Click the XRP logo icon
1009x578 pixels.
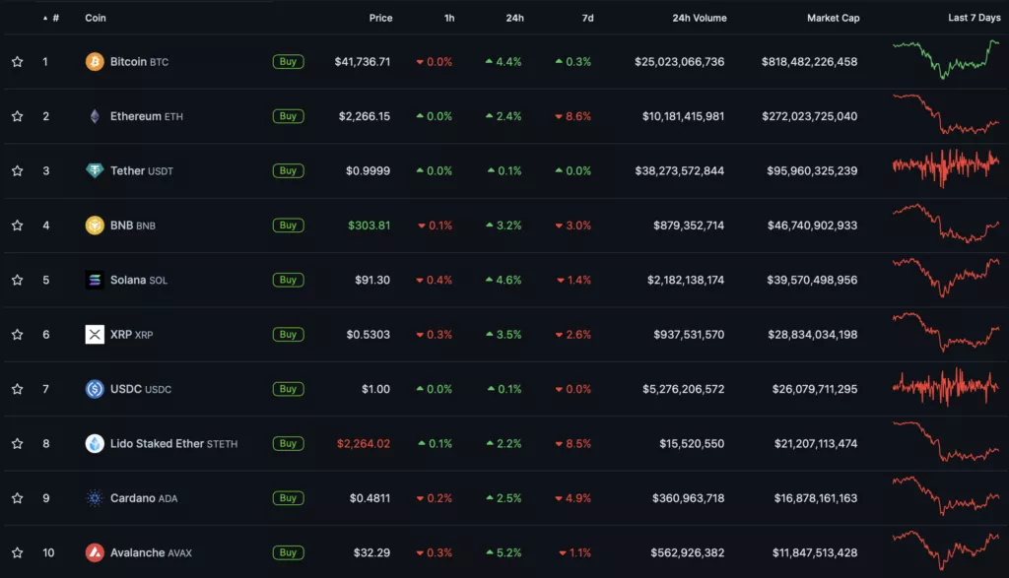tap(95, 335)
